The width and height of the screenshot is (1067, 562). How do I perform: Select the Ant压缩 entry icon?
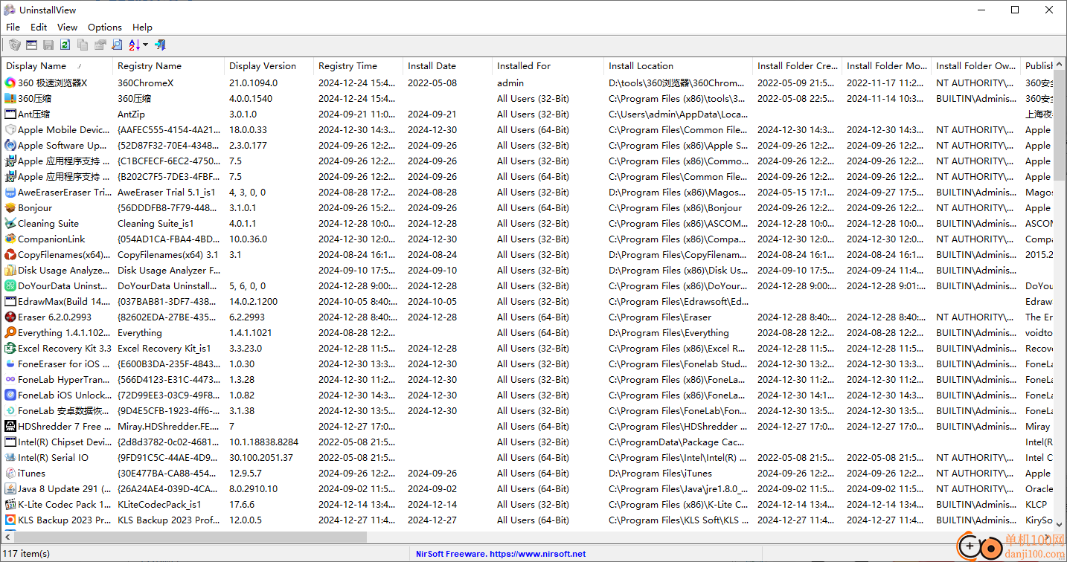(x=10, y=114)
